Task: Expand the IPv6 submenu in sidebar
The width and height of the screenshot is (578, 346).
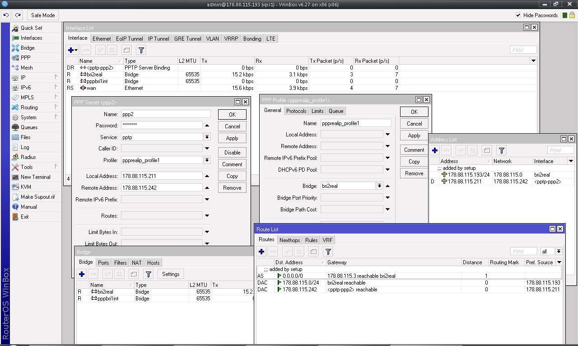Action: coord(35,87)
